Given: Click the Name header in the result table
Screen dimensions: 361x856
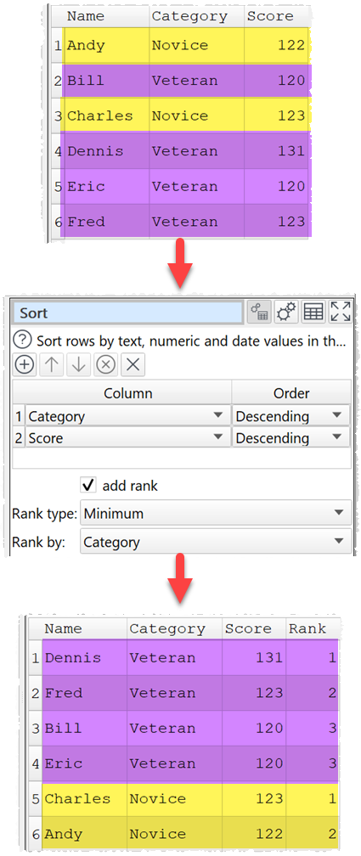Looking at the screenshot, I should [x=84, y=629].
